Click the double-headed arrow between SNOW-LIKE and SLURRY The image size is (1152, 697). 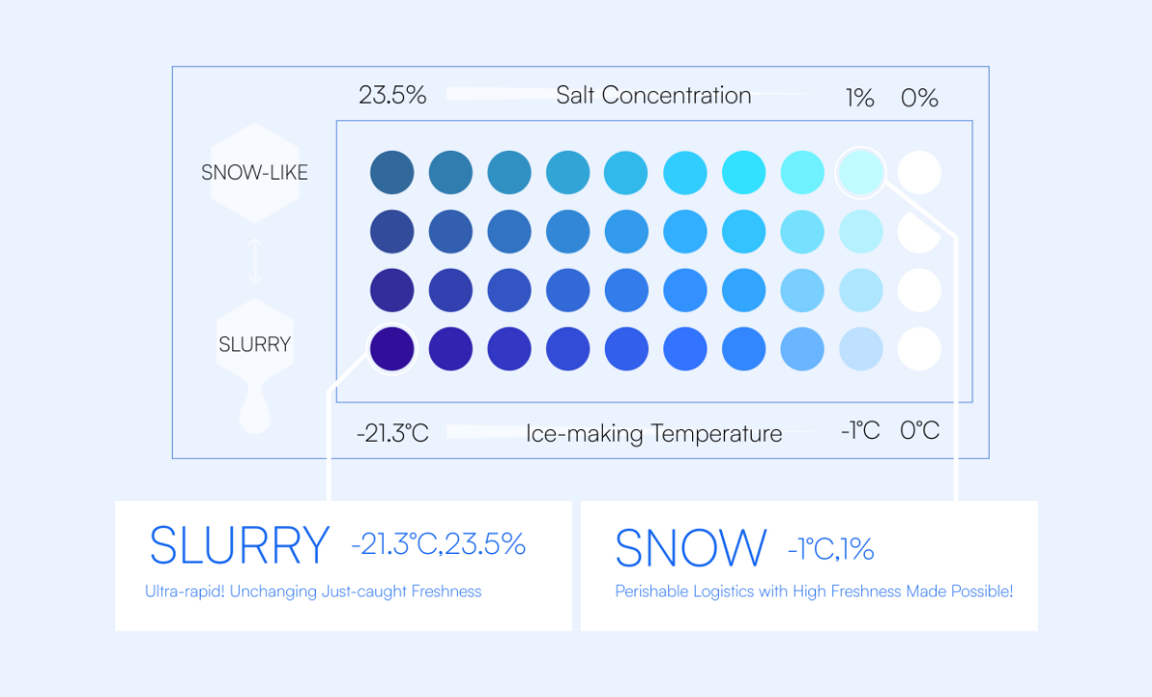coord(254,261)
